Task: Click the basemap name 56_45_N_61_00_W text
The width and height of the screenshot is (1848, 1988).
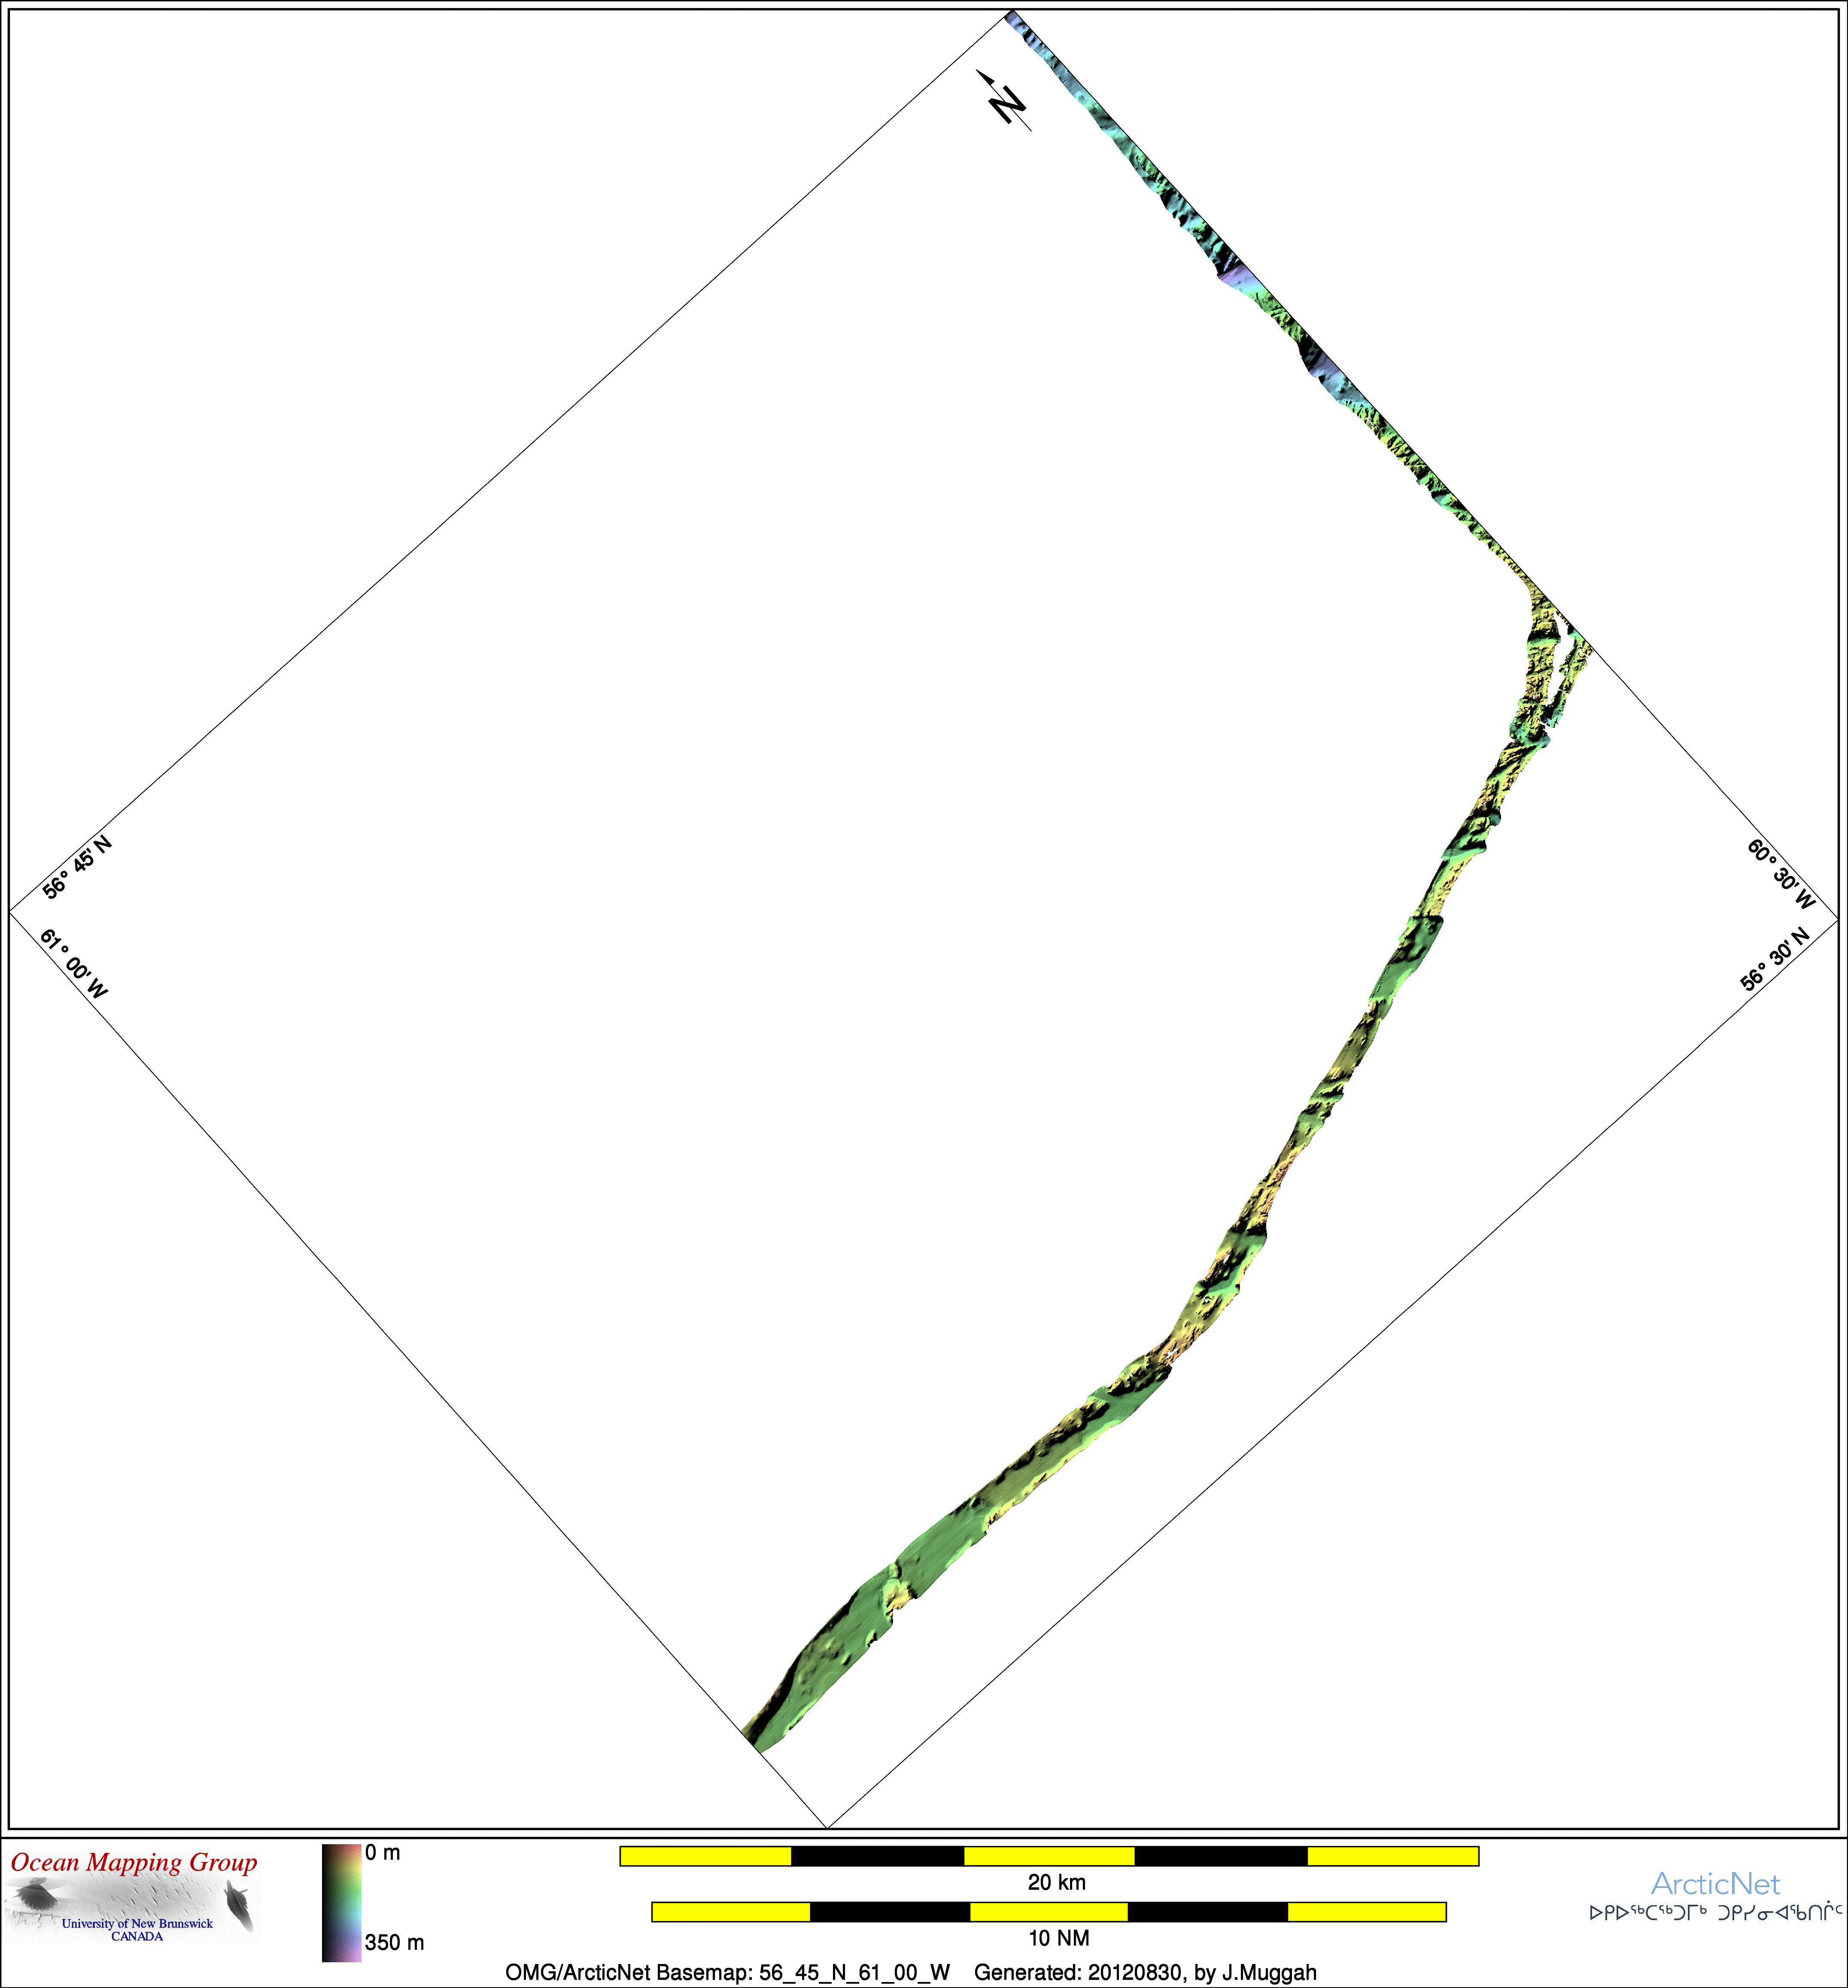Action: (x=854, y=1973)
